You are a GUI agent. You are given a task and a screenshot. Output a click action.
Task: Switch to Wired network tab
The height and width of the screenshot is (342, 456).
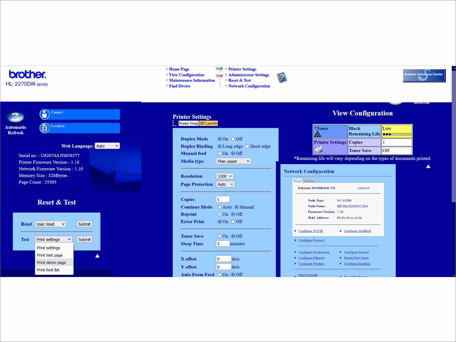297,181
